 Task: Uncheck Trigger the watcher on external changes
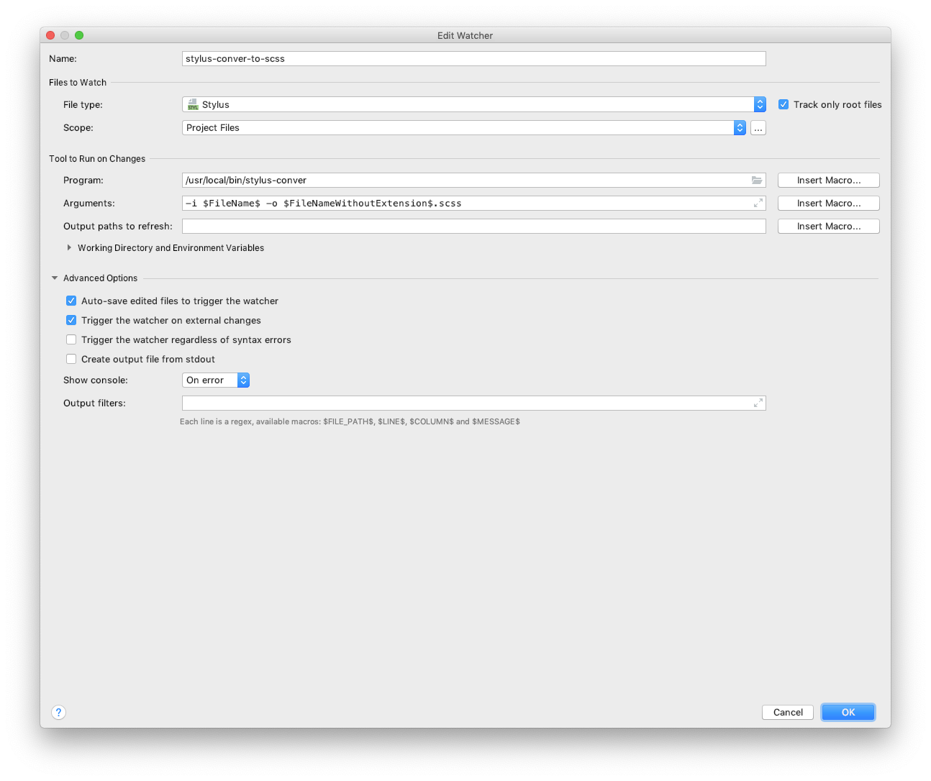pyautogui.click(x=71, y=321)
